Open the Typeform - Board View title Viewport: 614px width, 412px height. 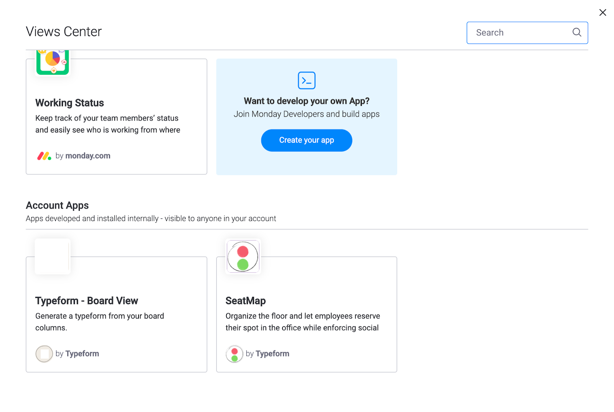coord(87,301)
